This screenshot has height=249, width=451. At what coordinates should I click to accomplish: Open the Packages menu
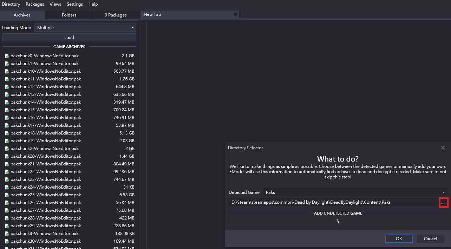pyautogui.click(x=35, y=4)
